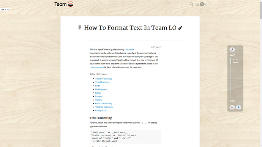Jump to Code Formatting section
This screenshot has width=262, height=147.
tap(104, 103)
